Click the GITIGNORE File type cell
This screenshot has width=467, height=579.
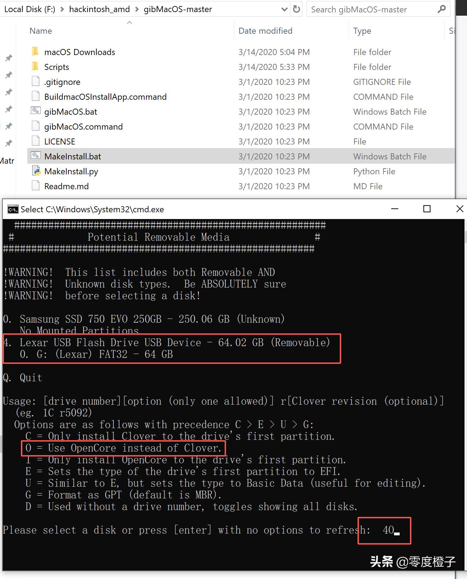pos(382,82)
